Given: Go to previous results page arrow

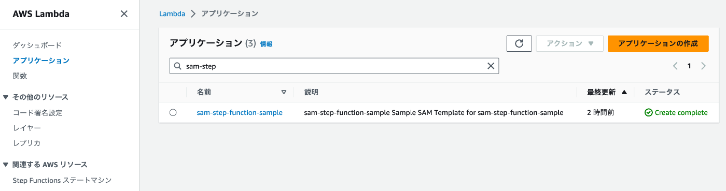Looking at the screenshot, I should [x=675, y=66].
